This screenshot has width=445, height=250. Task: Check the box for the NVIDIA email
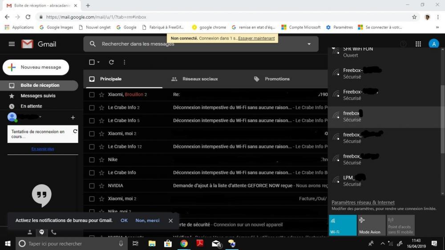point(92,186)
